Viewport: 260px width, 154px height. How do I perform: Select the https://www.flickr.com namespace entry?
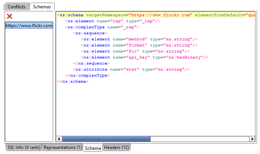pyautogui.click(x=29, y=26)
